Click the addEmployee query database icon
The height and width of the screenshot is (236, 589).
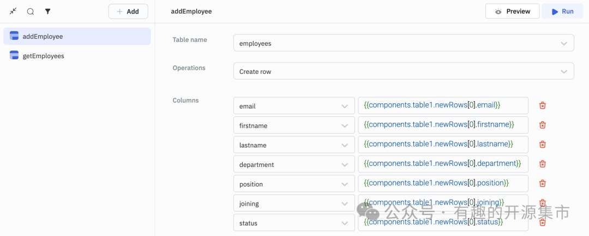pyautogui.click(x=14, y=36)
